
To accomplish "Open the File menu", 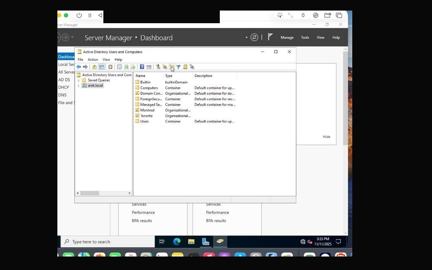I will point(80,59).
